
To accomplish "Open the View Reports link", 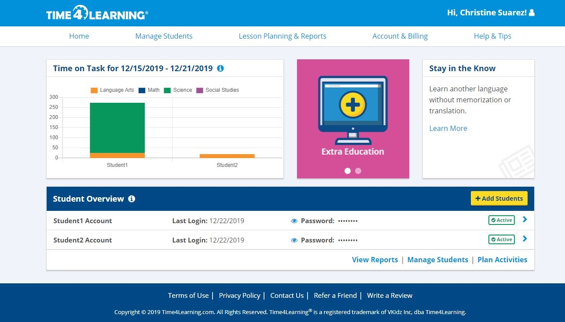I will coord(374,260).
